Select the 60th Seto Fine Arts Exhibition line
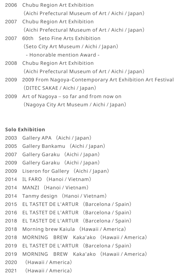This screenshot has height=274, width=194. tap(61, 38)
